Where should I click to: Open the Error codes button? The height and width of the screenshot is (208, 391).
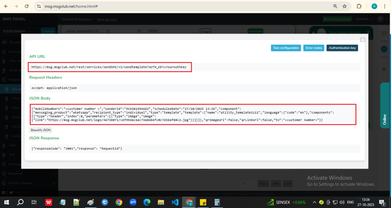click(x=314, y=48)
